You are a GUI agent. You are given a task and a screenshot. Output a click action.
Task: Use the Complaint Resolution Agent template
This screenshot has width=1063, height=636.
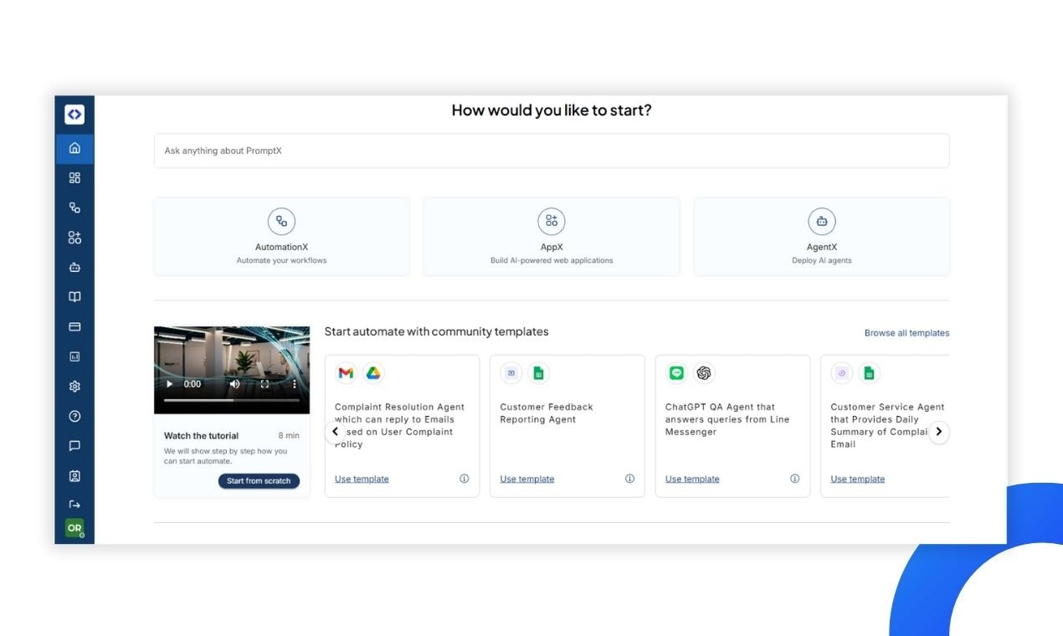pyautogui.click(x=362, y=480)
